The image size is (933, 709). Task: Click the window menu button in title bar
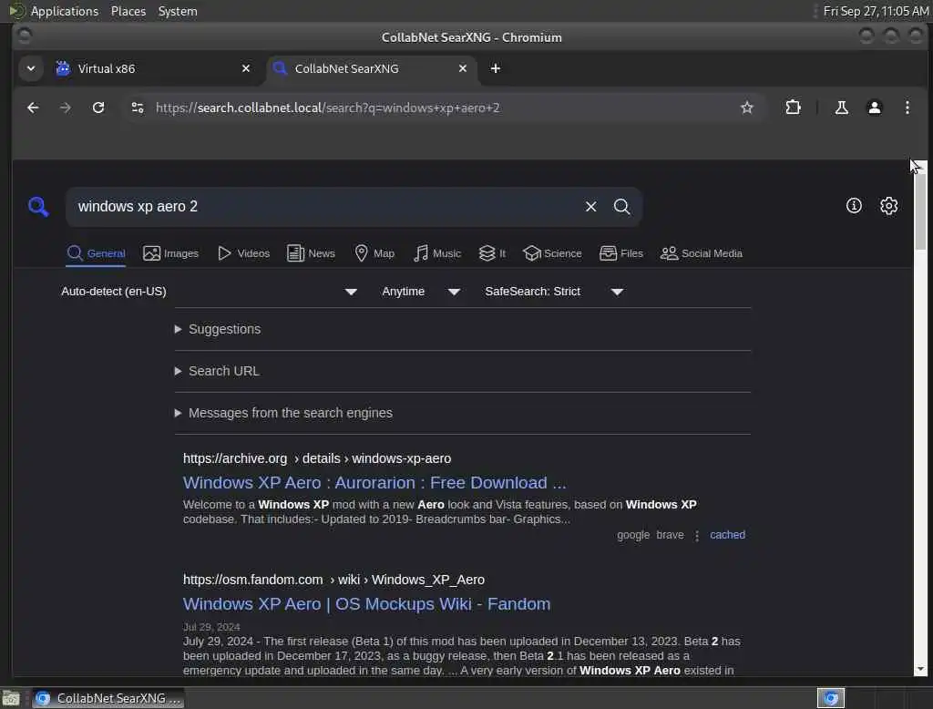(25, 36)
